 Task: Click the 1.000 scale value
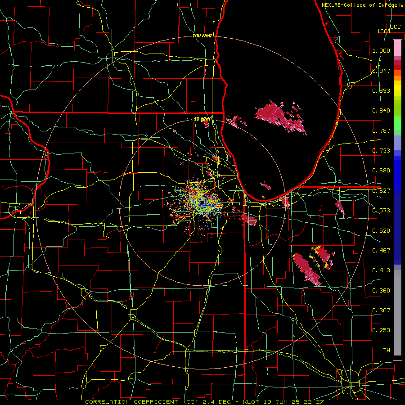tap(381, 50)
